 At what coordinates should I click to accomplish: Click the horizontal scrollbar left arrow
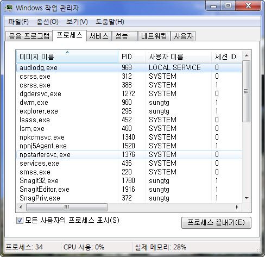tap(21, 207)
